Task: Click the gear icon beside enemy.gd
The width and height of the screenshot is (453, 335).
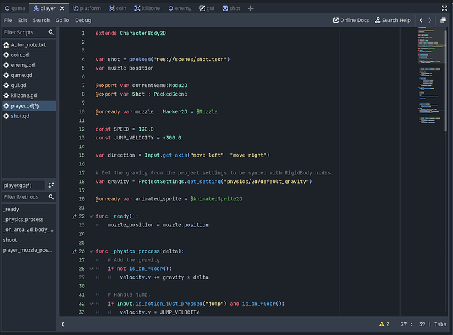Action: click(6, 65)
